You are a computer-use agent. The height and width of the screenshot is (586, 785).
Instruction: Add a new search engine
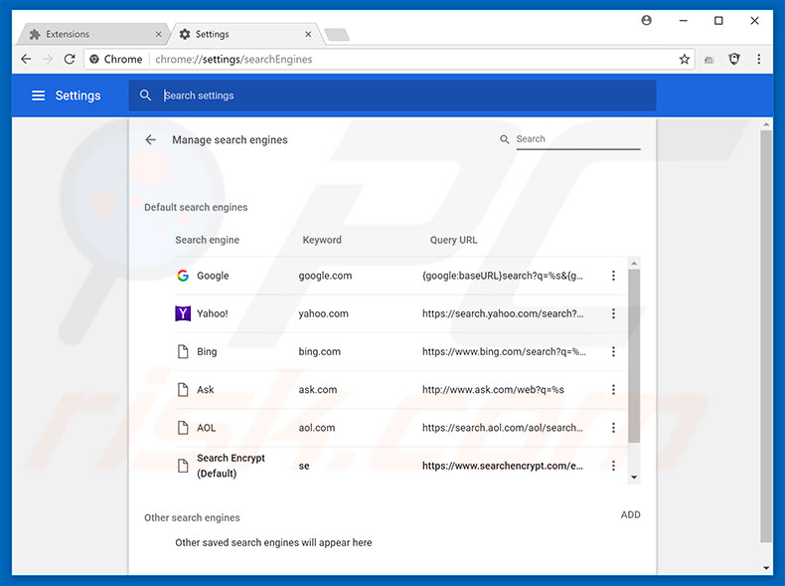click(630, 515)
